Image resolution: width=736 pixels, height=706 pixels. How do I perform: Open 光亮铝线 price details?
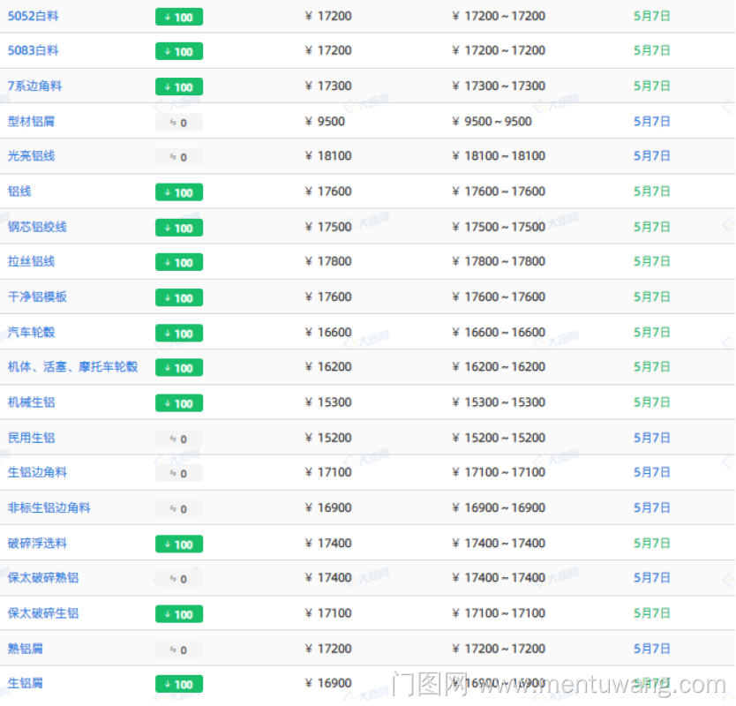pyautogui.click(x=32, y=156)
